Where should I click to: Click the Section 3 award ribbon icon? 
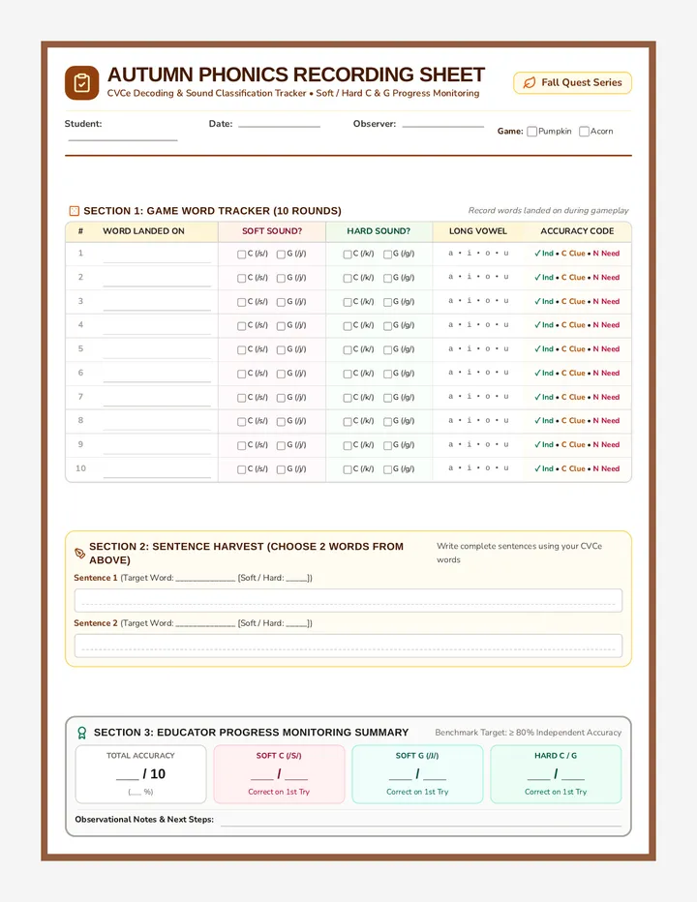(x=81, y=733)
